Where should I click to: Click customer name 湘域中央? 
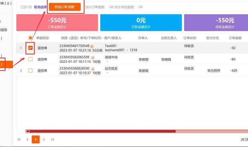pyautogui.click(x=111, y=57)
